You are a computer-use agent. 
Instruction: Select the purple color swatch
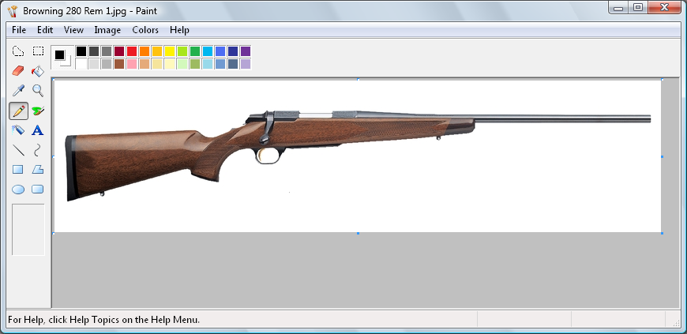(x=246, y=51)
